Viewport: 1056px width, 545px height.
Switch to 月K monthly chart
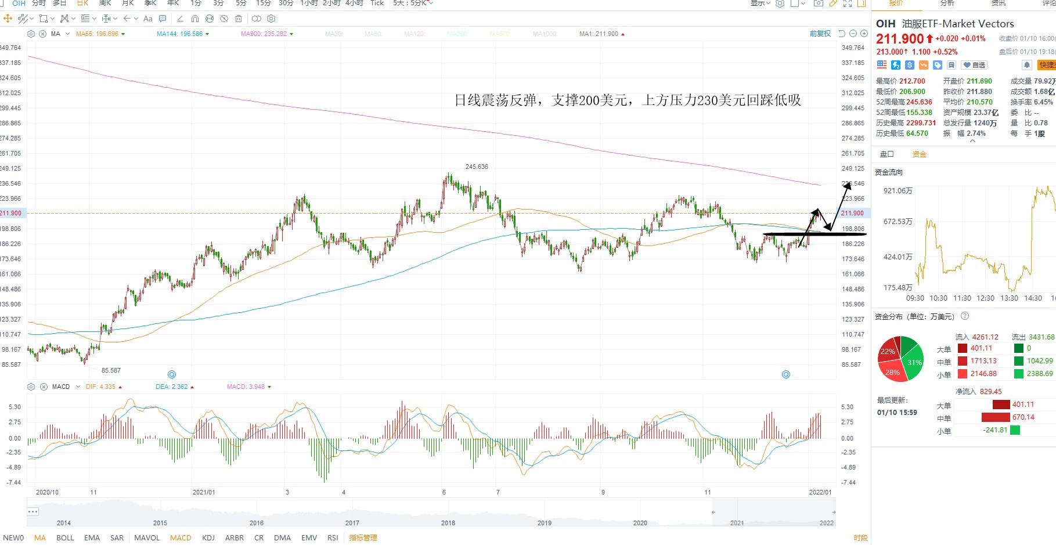tap(128, 3)
